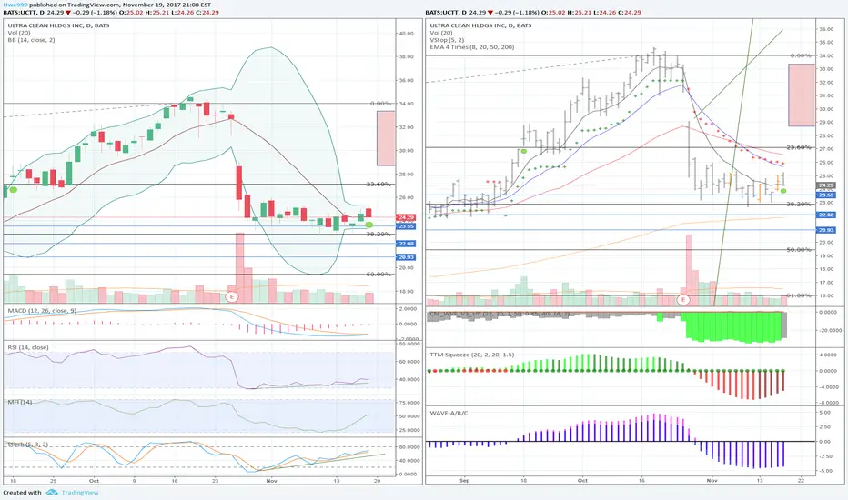The width and height of the screenshot is (848, 500).
Task: Select the green dot marker near left chart's last candle
Action: 368,225
